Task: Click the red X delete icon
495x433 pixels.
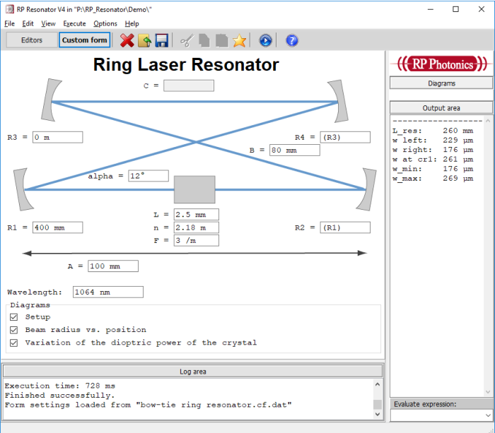Action: pyautogui.click(x=127, y=40)
